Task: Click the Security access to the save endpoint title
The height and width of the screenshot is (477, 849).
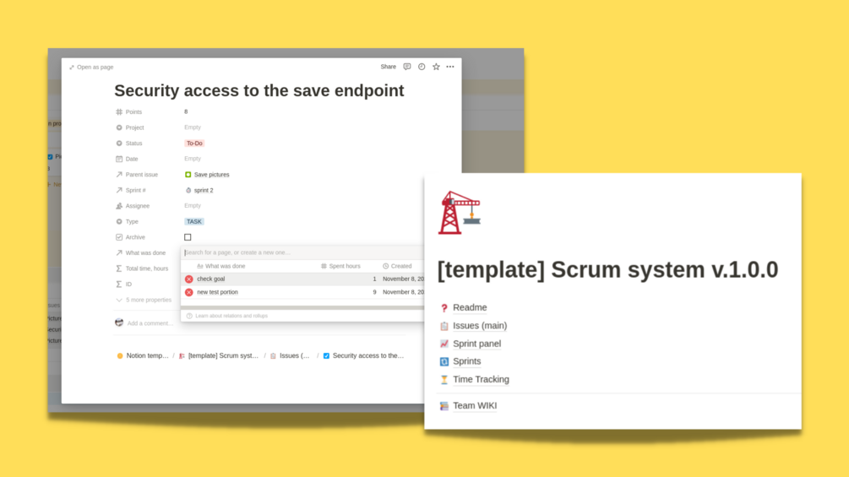Action: [259, 90]
